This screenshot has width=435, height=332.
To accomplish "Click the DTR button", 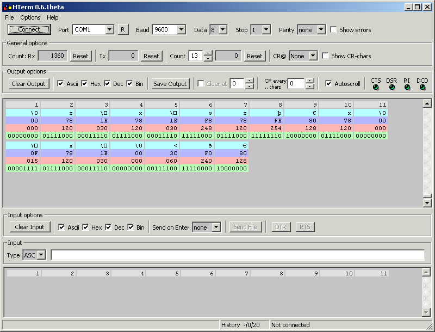I will click(281, 227).
